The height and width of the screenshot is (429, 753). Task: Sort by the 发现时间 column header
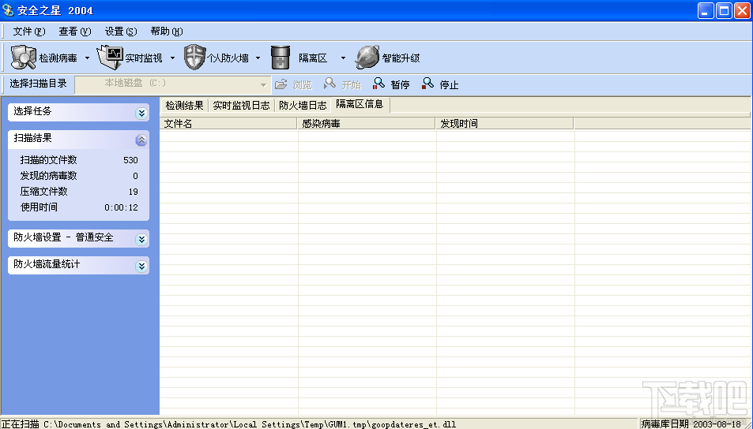point(505,124)
